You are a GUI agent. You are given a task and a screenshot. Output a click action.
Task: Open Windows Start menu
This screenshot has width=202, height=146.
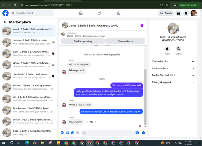click(x=4, y=143)
